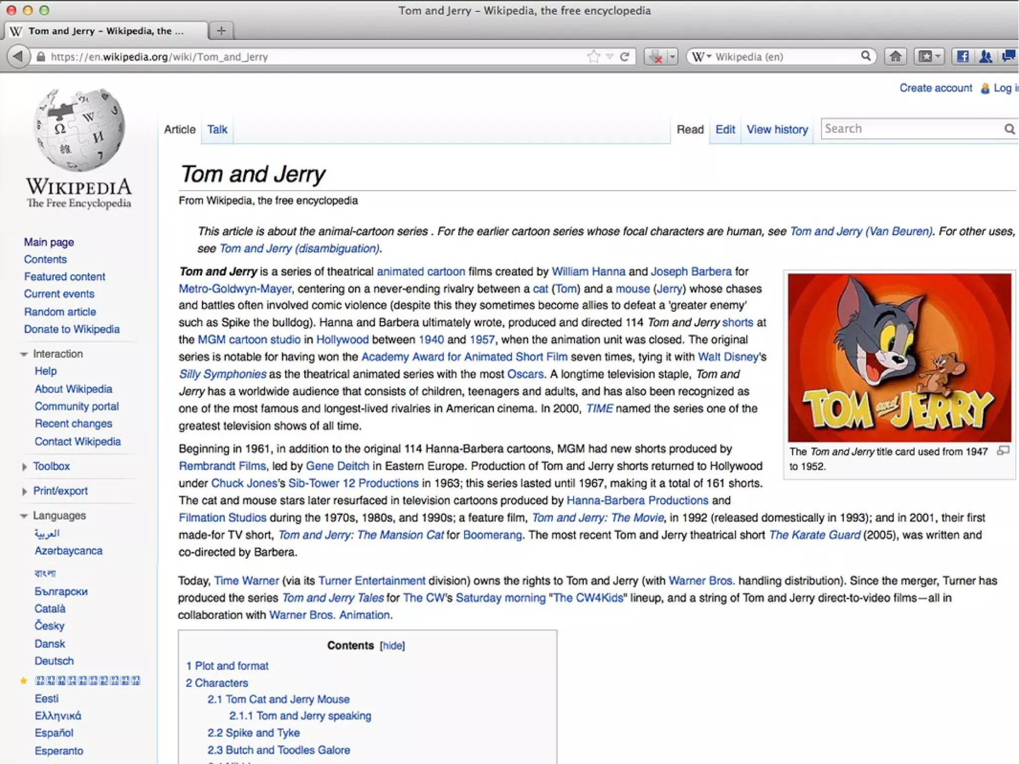The width and height of the screenshot is (1019, 764).
Task: Open the Academy Award for Animated Short Film link
Action: pyautogui.click(x=464, y=357)
